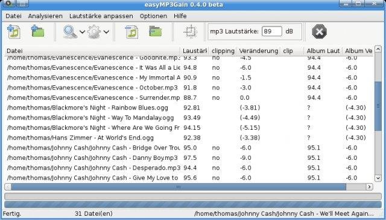Open the Analysieren menu
Viewport: 386px width, 220px height.
(45, 16)
